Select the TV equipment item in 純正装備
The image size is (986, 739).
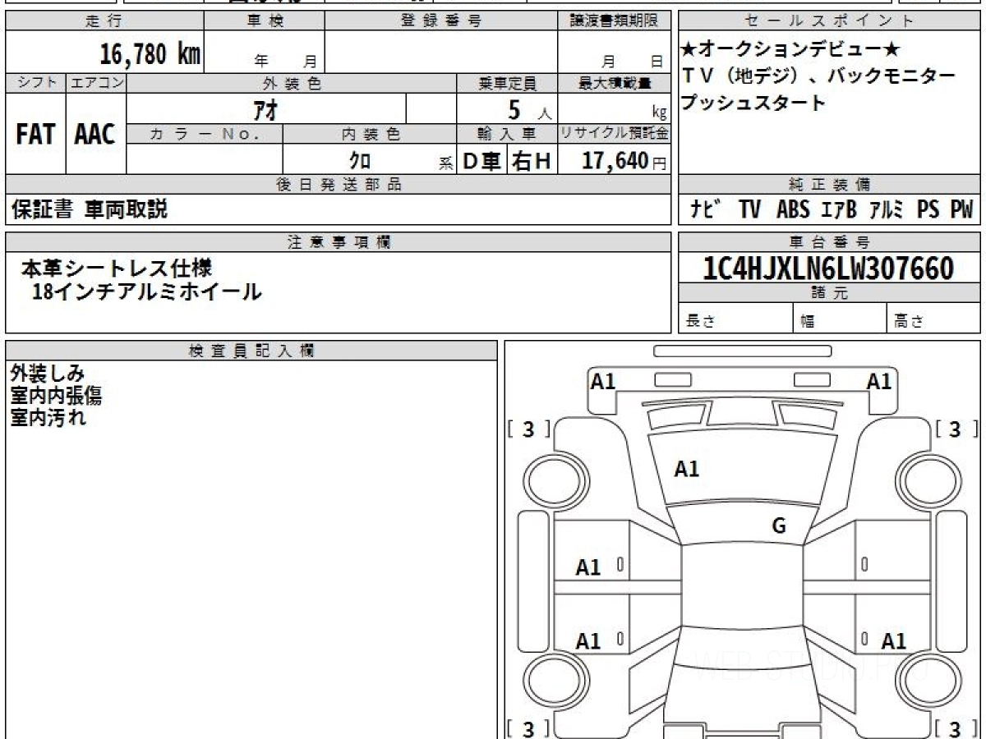tap(749, 209)
